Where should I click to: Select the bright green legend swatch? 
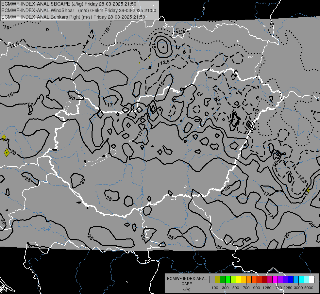(228, 280)
